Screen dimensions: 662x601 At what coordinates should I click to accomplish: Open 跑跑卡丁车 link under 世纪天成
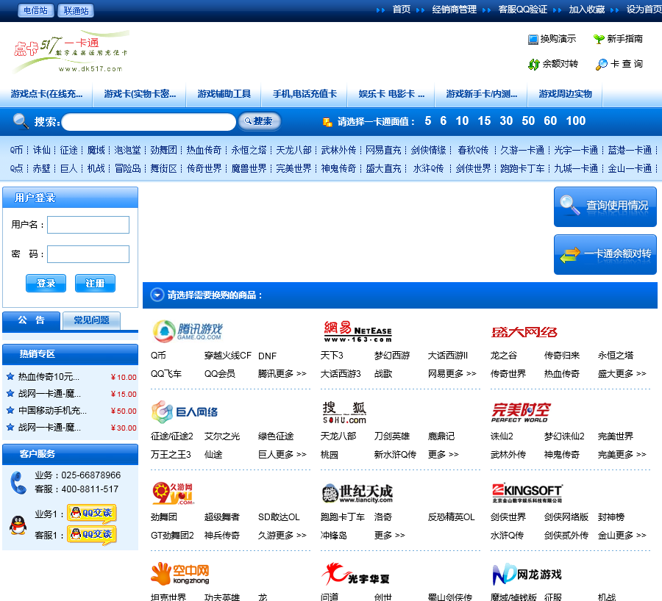[342, 517]
